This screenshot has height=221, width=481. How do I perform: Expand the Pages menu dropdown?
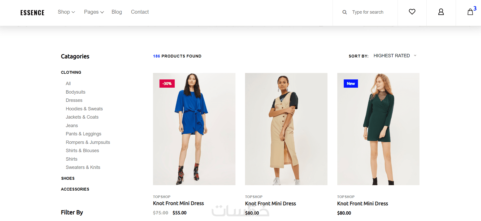(x=94, y=12)
